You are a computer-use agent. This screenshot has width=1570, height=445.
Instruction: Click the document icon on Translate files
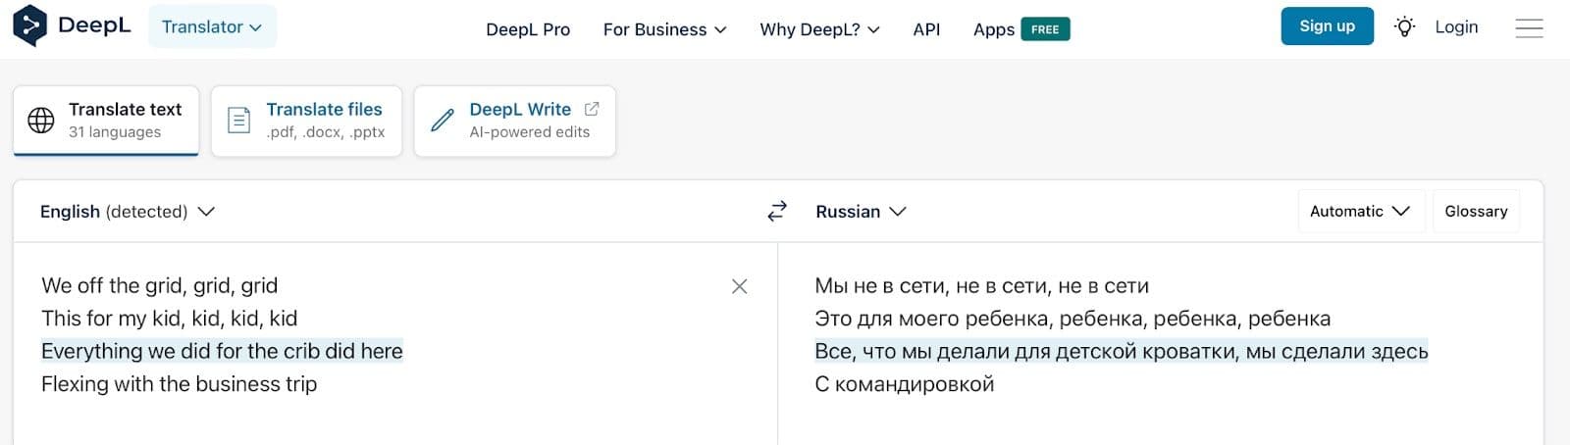(238, 121)
